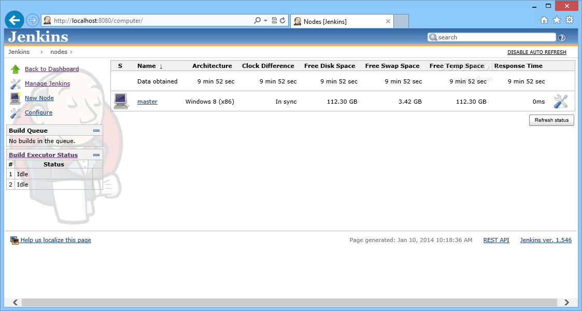Click the nodes breadcrumb link
The height and width of the screenshot is (311, 582).
(59, 52)
